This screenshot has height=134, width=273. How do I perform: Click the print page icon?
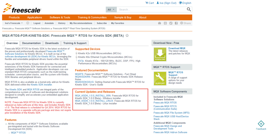pos(160,23)
